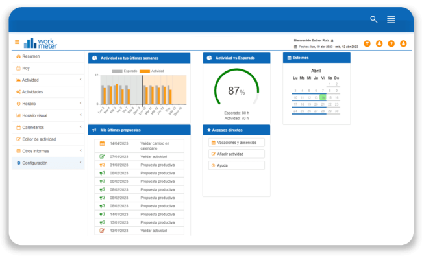Click the pie icon in Actividad vs Esperado header
The height and width of the screenshot is (256, 422).
(209, 58)
